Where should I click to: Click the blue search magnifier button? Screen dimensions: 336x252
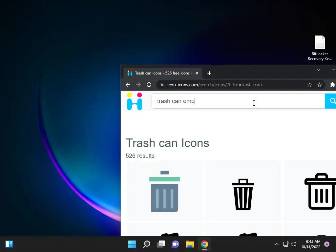coord(331,101)
